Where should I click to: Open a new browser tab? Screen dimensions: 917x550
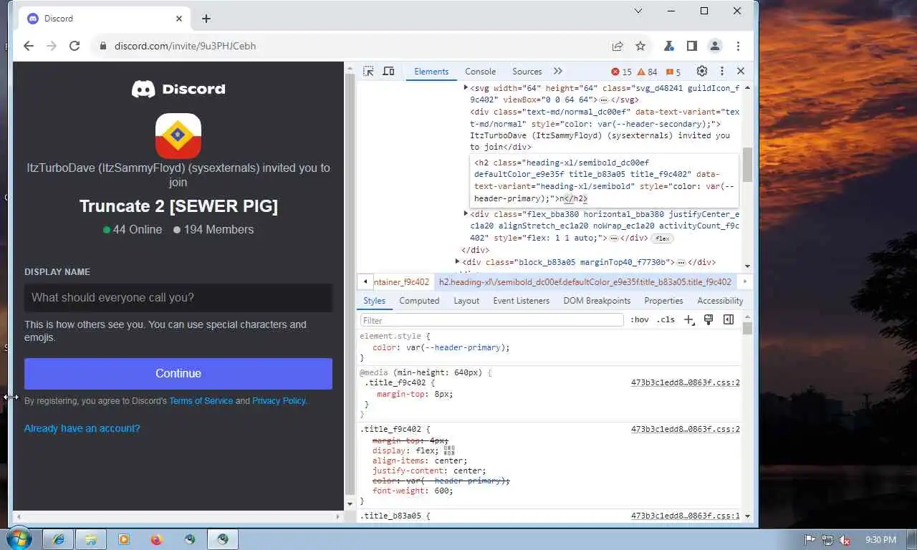coord(206,19)
